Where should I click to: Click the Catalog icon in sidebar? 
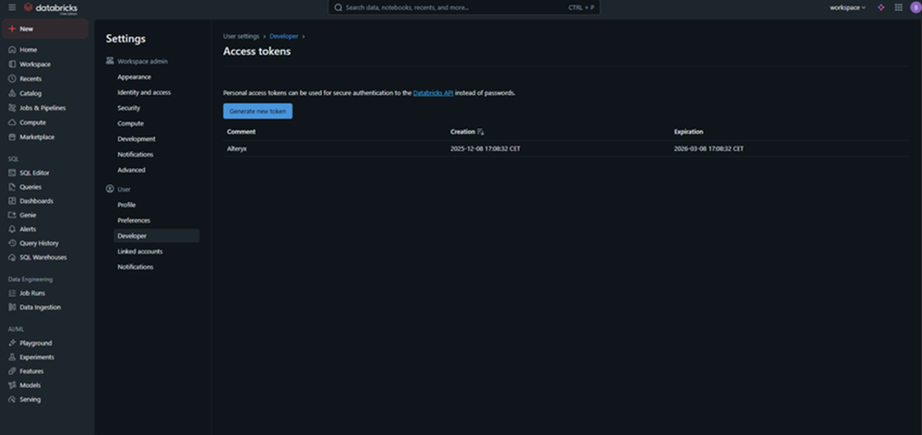click(12, 93)
